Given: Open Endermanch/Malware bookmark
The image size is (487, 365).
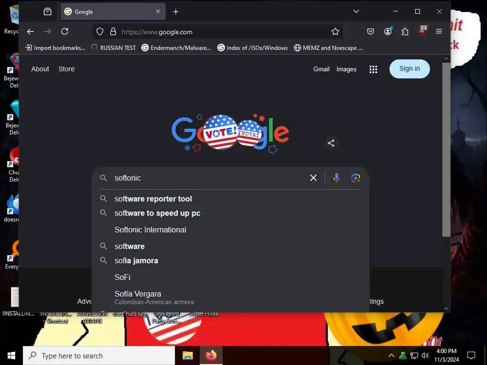Looking at the screenshot, I should [x=176, y=48].
